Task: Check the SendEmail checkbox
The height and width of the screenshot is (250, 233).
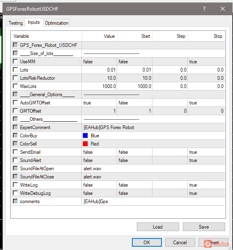Action: (15, 152)
